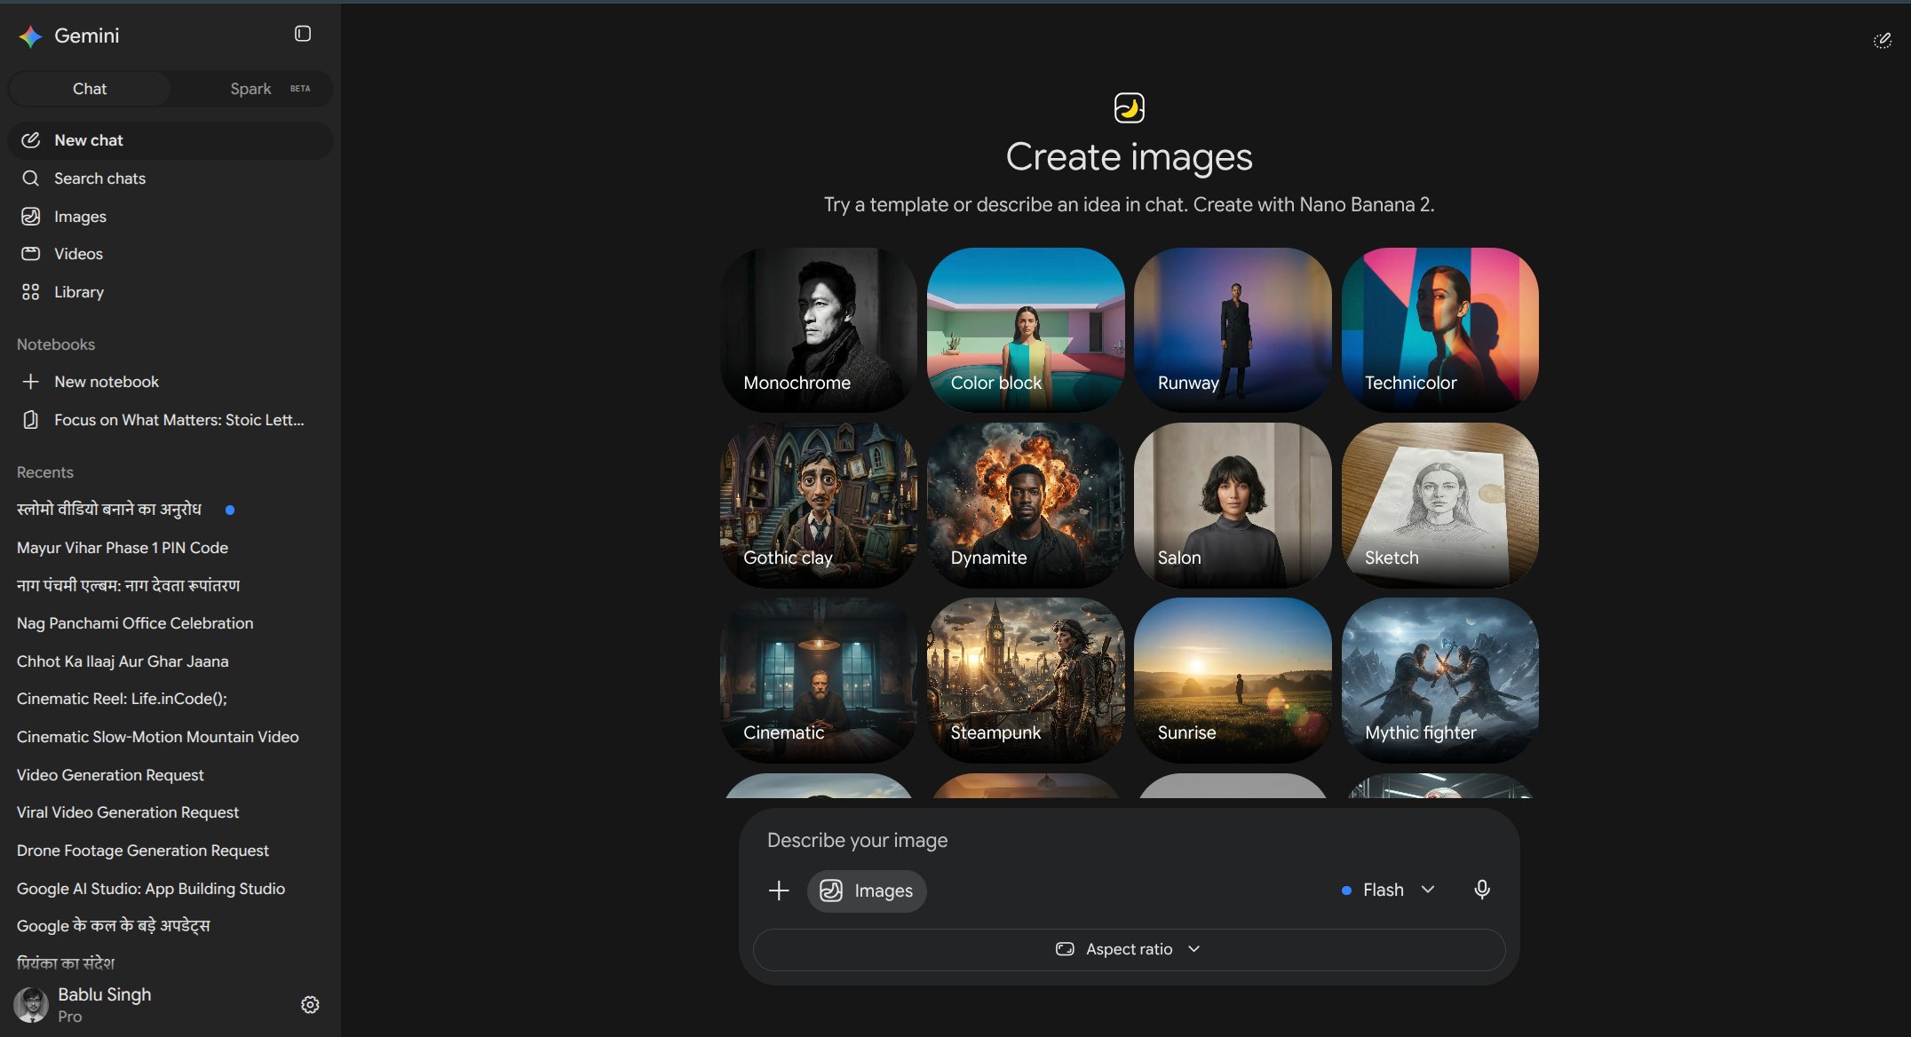Select the Sketch template
The width and height of the screenshot is (1911, 1037).
pyautogui.click(x=1440, y=504)
